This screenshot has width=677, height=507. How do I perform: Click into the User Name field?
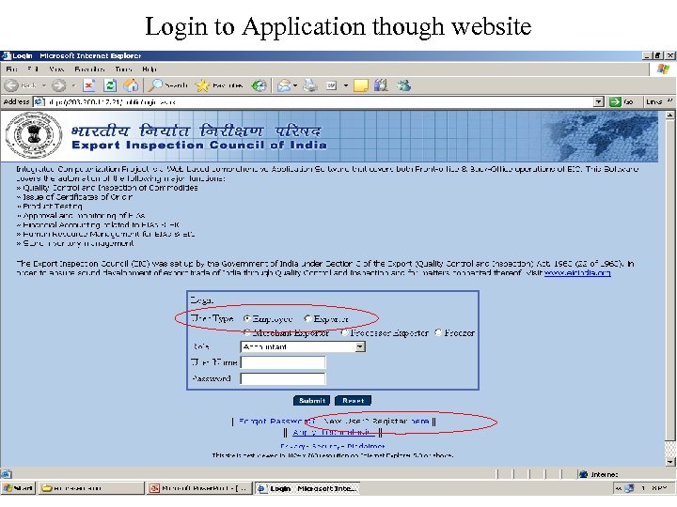(x=283, y=362)
